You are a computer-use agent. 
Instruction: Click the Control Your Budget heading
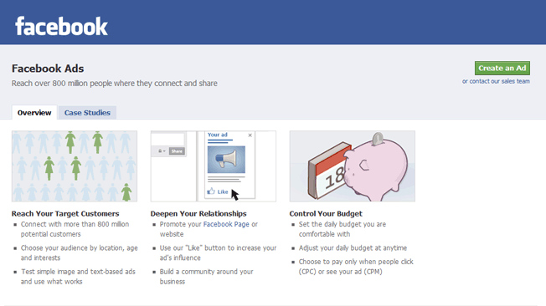coord(326,213)
